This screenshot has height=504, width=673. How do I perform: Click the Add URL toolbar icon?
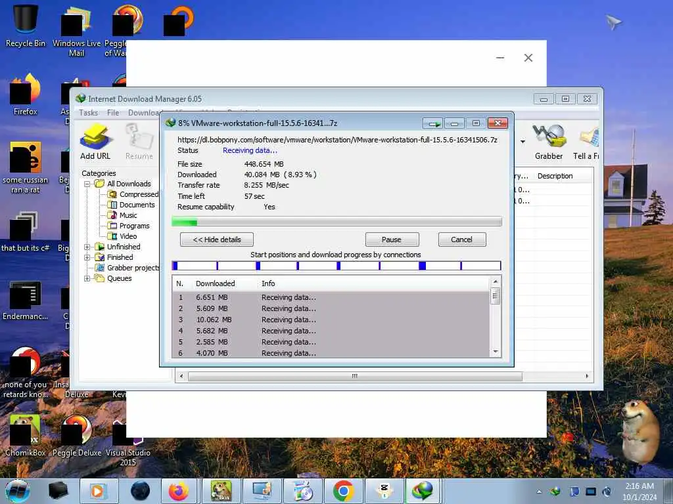pos(95,142)
